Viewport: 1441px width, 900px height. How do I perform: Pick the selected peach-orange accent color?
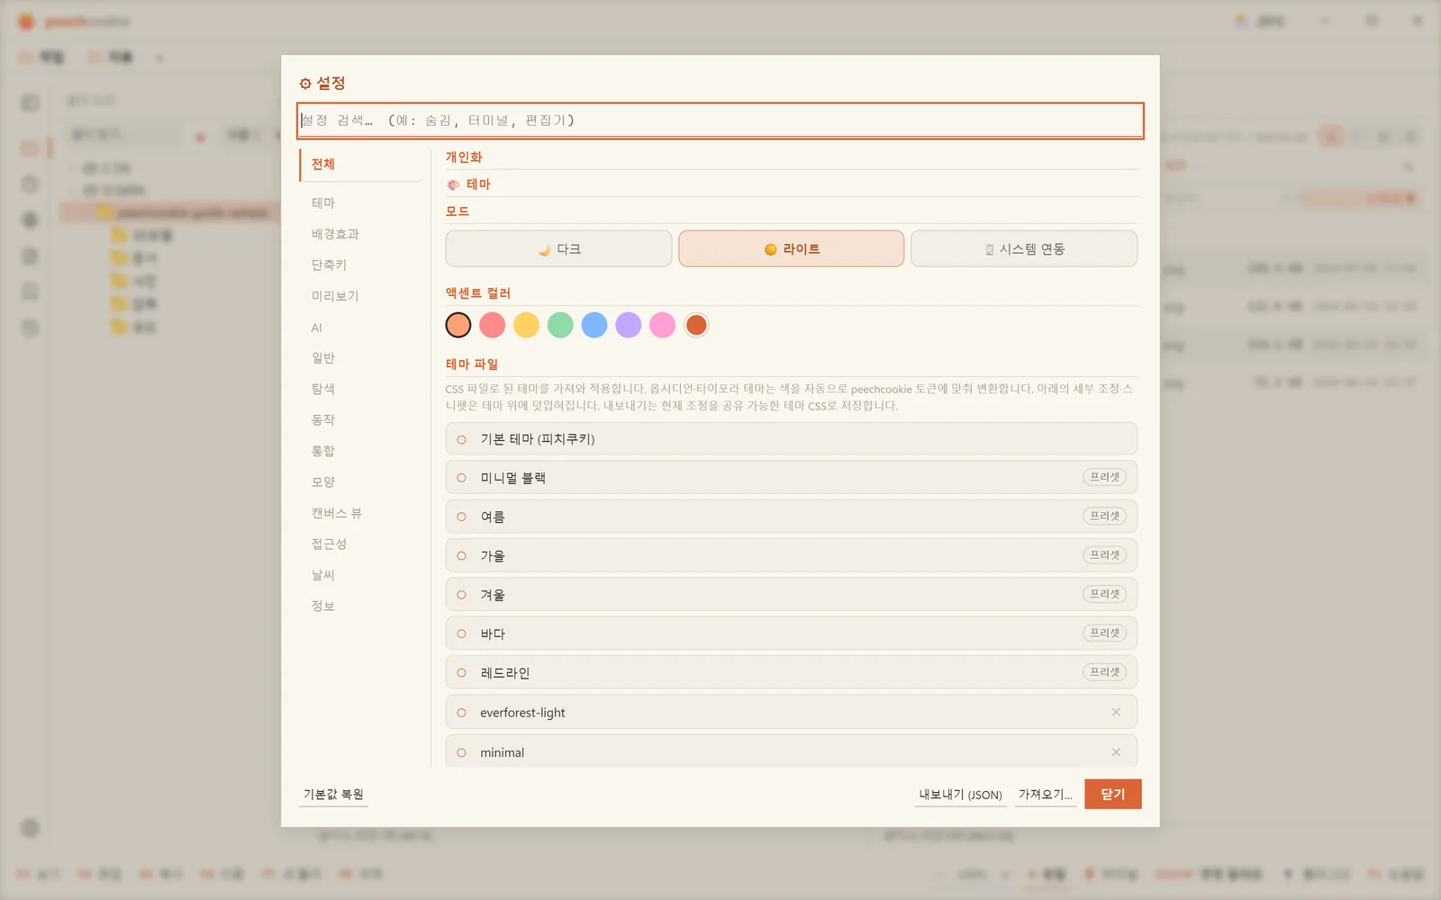[x=458, y=325]
